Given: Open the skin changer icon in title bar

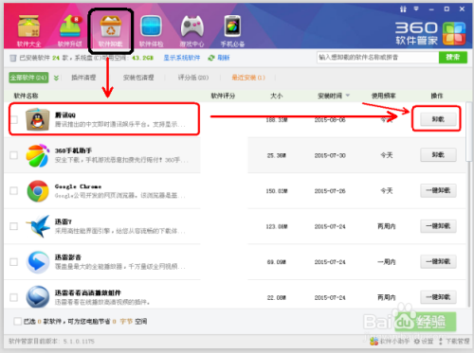Looking at the screenshot, I should [403, 9].
